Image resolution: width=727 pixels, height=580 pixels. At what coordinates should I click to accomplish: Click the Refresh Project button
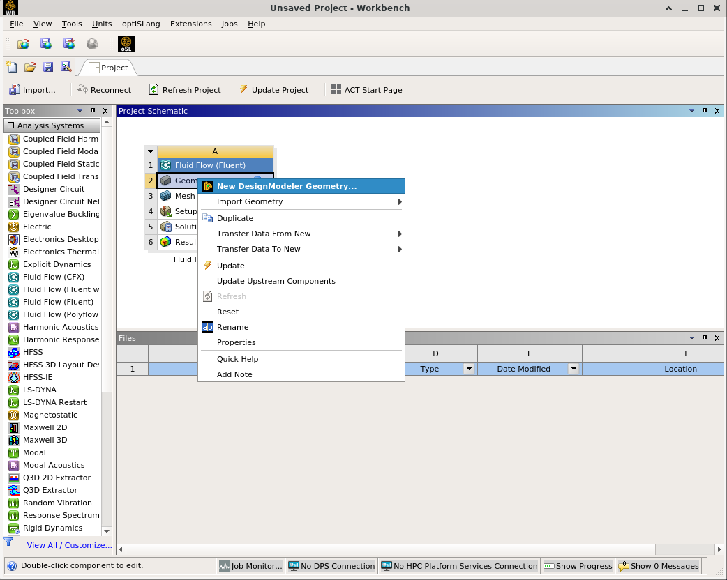(x=185, y=90)
